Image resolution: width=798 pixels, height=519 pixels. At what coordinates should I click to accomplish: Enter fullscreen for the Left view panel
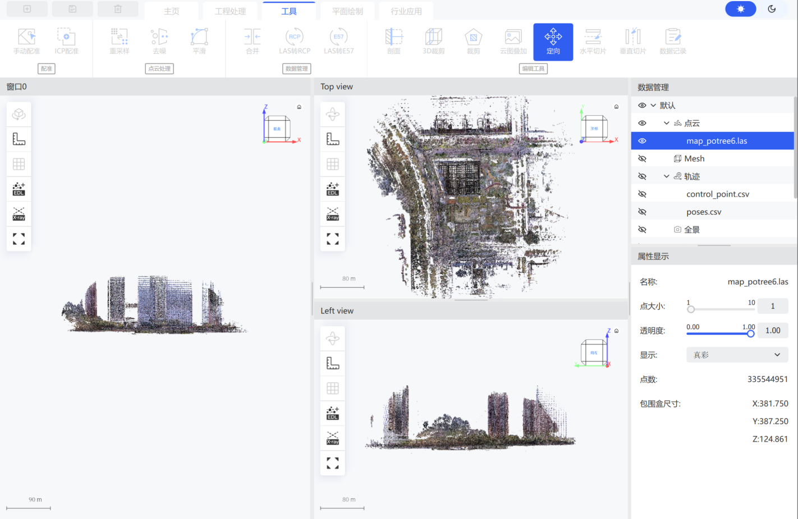[x=333, y=463]
